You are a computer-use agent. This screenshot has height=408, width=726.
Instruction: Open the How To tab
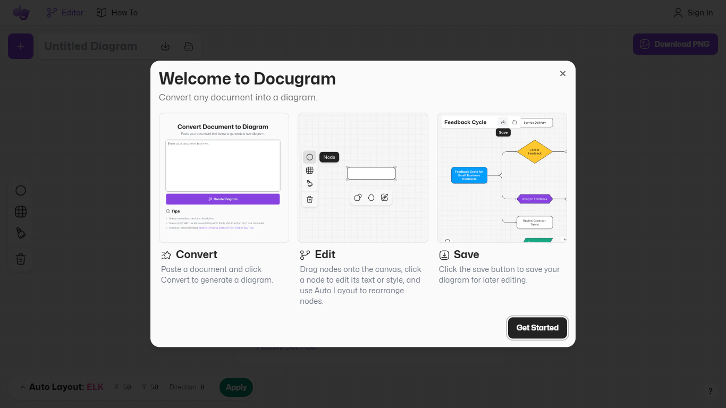tap(117, 13)
